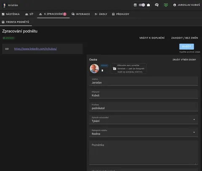Switch to the Interakce tab
Image resolution: width=202 pixels, height=171 pixels.
coord(81,14)
